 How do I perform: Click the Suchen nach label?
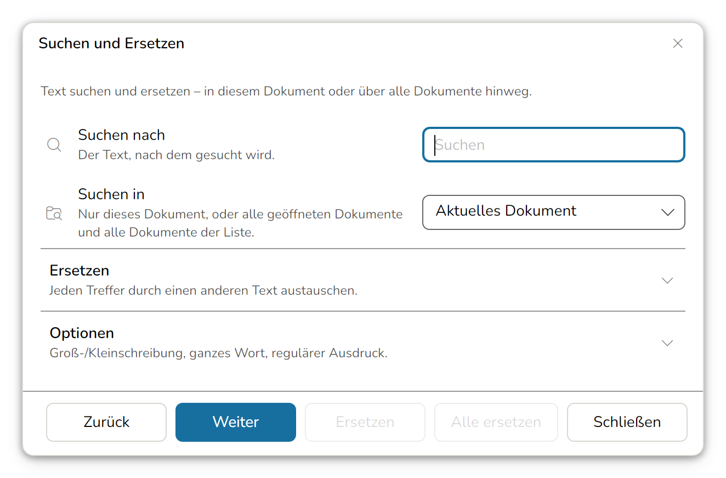(122, 135)
